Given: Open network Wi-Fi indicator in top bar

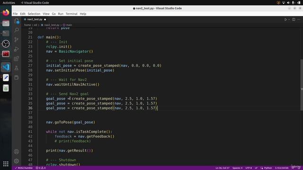Looking at the screenshot, I should coord(284,3).
